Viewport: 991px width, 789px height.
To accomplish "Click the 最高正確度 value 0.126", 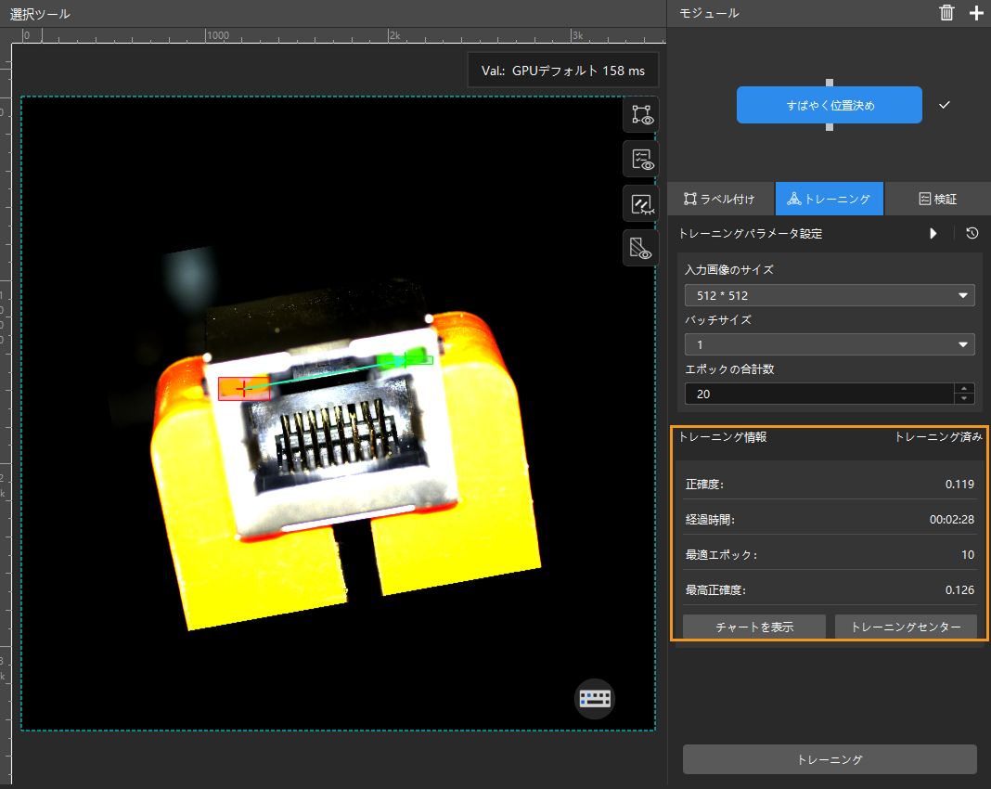I will point(959,589).
